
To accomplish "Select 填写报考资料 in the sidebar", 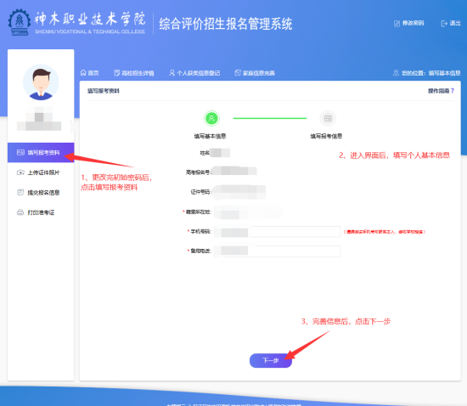I will click(x=41, y=153).
